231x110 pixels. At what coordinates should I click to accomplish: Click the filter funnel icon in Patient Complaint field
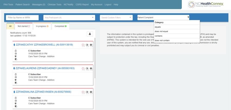188,17
